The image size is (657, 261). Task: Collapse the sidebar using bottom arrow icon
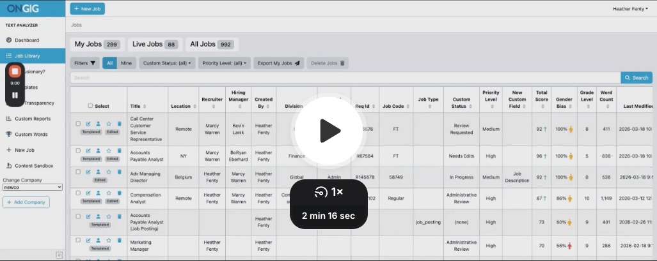coord(59,255)
